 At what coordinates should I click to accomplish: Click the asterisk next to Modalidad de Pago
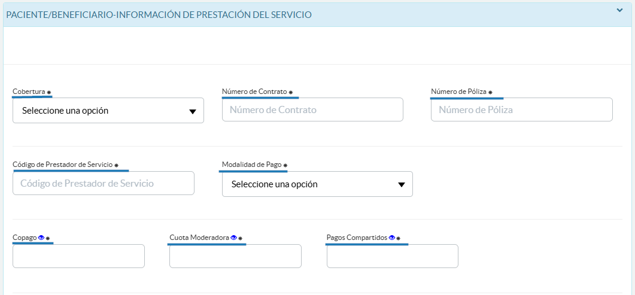pos(285,165)
